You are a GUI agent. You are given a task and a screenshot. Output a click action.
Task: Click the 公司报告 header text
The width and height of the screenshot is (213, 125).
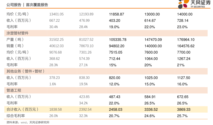tap(14, 5)
